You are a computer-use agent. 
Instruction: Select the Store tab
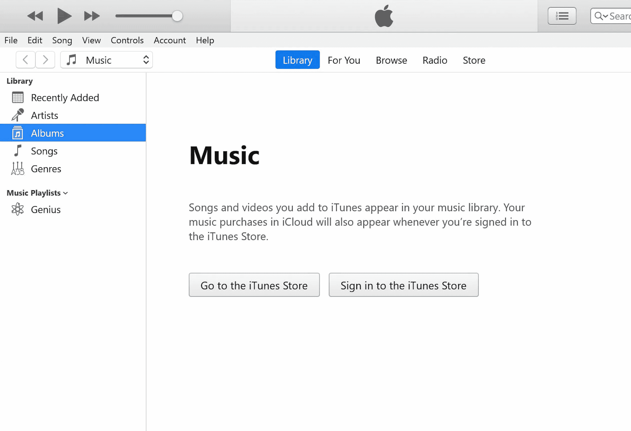click(x=474, y=60)
